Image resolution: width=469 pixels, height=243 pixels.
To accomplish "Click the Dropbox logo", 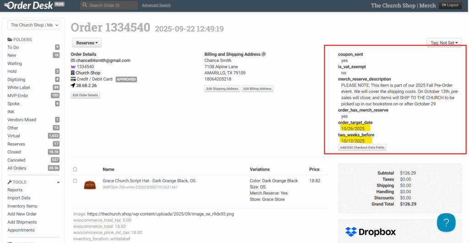I will click(371, 232).
